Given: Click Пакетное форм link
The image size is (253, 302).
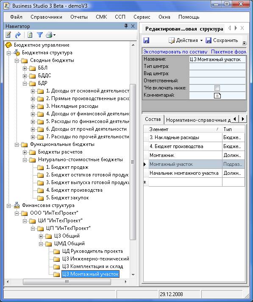Looking at the screenshot, I should tap(228, 52).
